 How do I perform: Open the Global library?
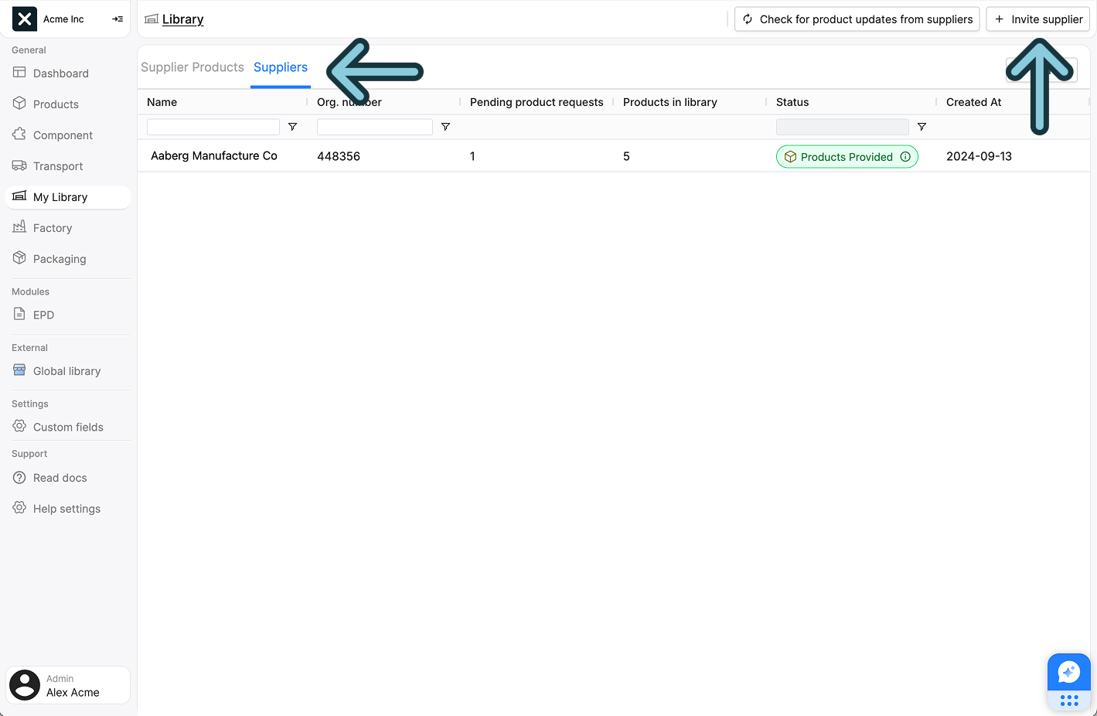click(x=66, y=370)
